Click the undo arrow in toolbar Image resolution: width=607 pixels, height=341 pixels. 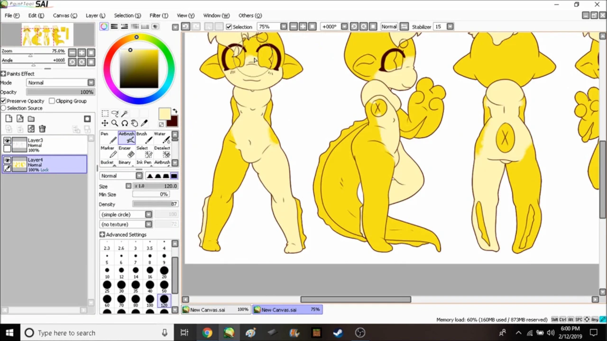tap(186, 27)
